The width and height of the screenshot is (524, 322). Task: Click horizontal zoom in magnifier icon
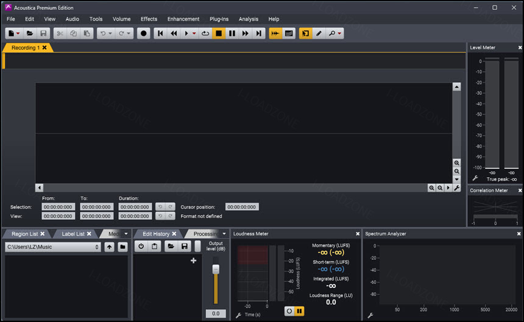pyautogui.click(x=431, y=188)
